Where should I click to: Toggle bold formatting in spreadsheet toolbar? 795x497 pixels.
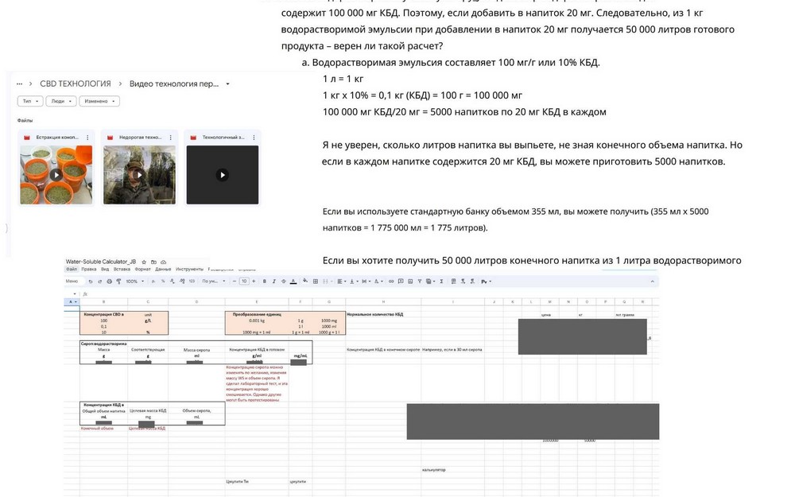(264, 282)
